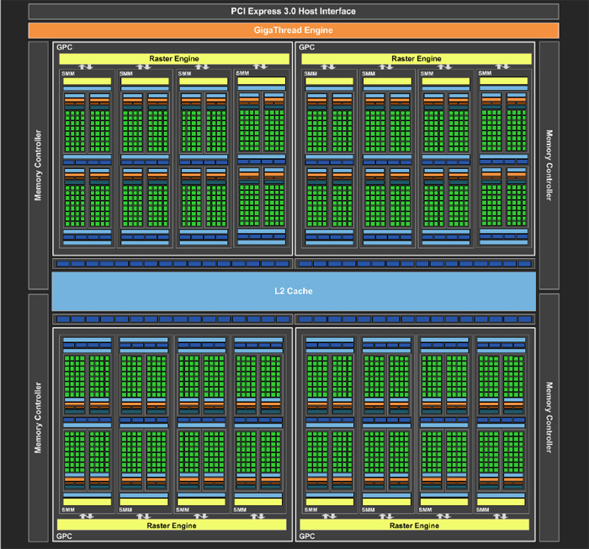Select the upper-left Memory Controller block
This screenshot has height=549, width=589.
point(38,164)
